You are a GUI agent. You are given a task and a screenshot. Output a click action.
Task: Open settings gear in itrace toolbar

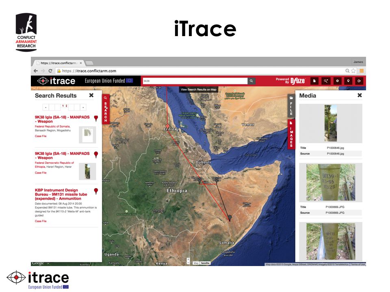[x=337, y=81]
